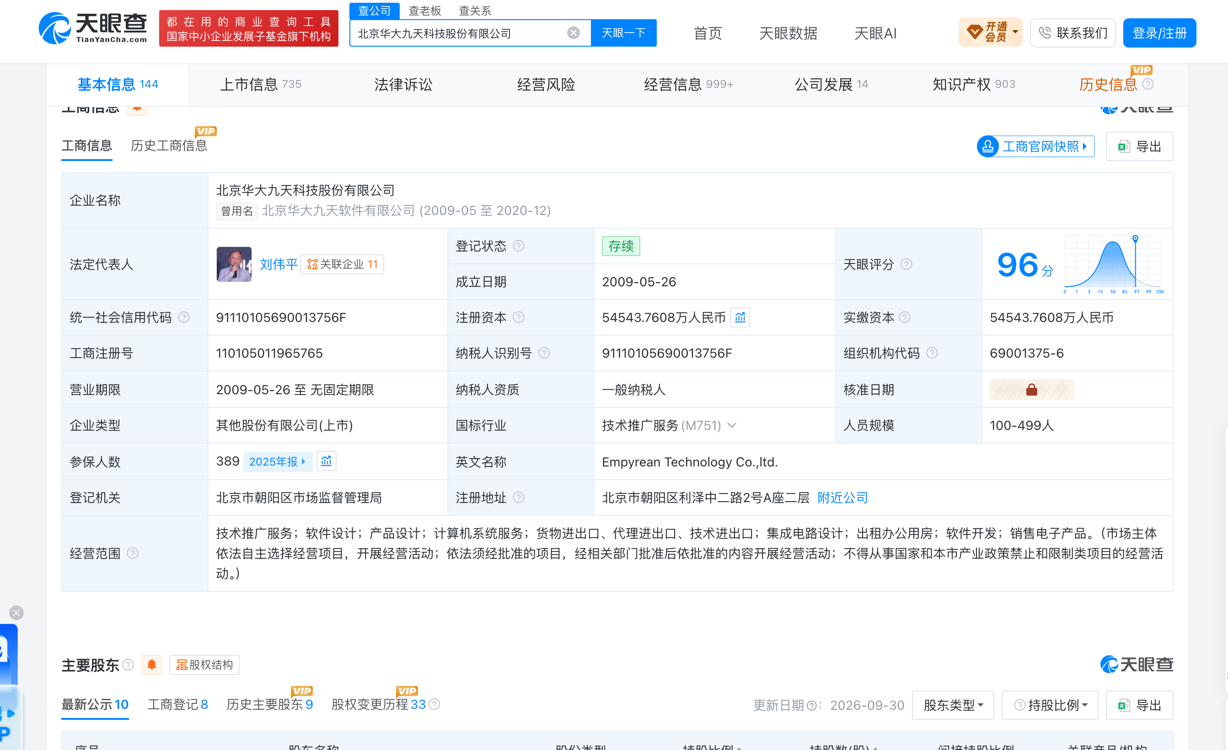Open the 持股比例 dropdown
This screenshot has height=750, width=1228.
pyautogui.click(x=1050, y=705)
